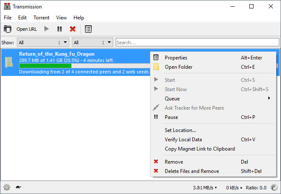The image size is (281, 194).
Task: Open the gear settings icon in status bar
Action: 6,187
